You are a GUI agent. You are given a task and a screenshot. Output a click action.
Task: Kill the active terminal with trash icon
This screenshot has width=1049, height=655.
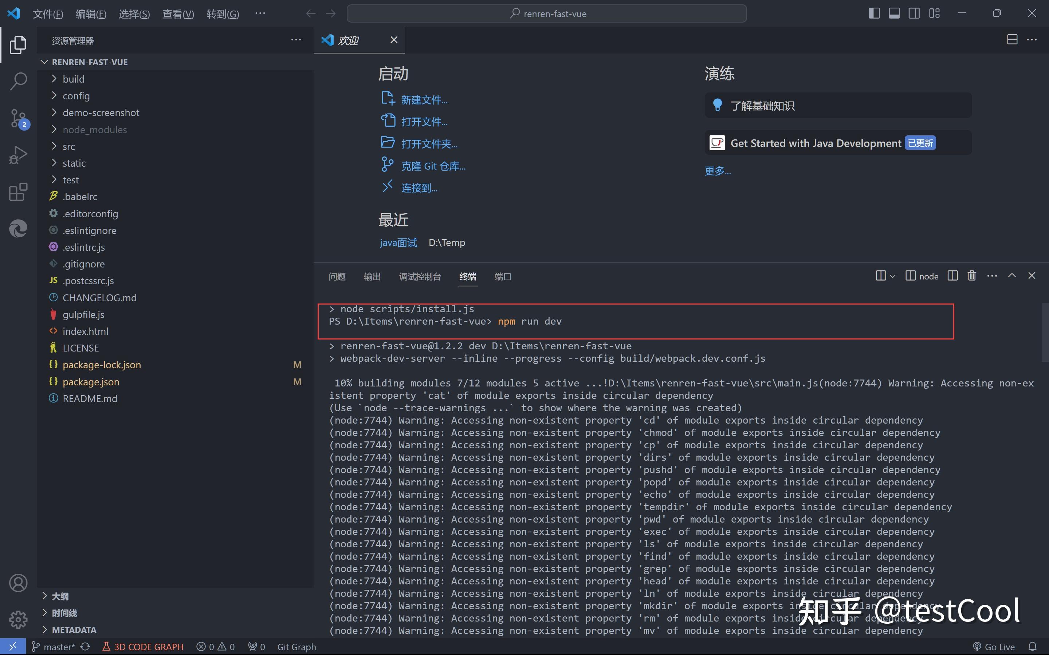971,275
